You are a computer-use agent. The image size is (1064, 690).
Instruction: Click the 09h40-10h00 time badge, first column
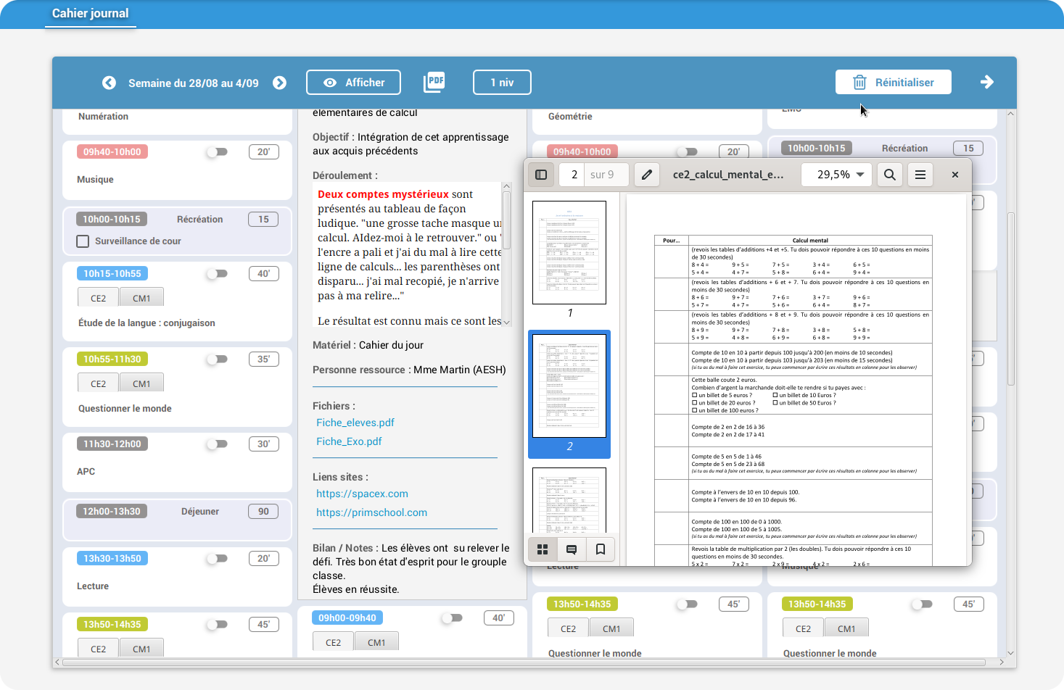click(112, 151)
